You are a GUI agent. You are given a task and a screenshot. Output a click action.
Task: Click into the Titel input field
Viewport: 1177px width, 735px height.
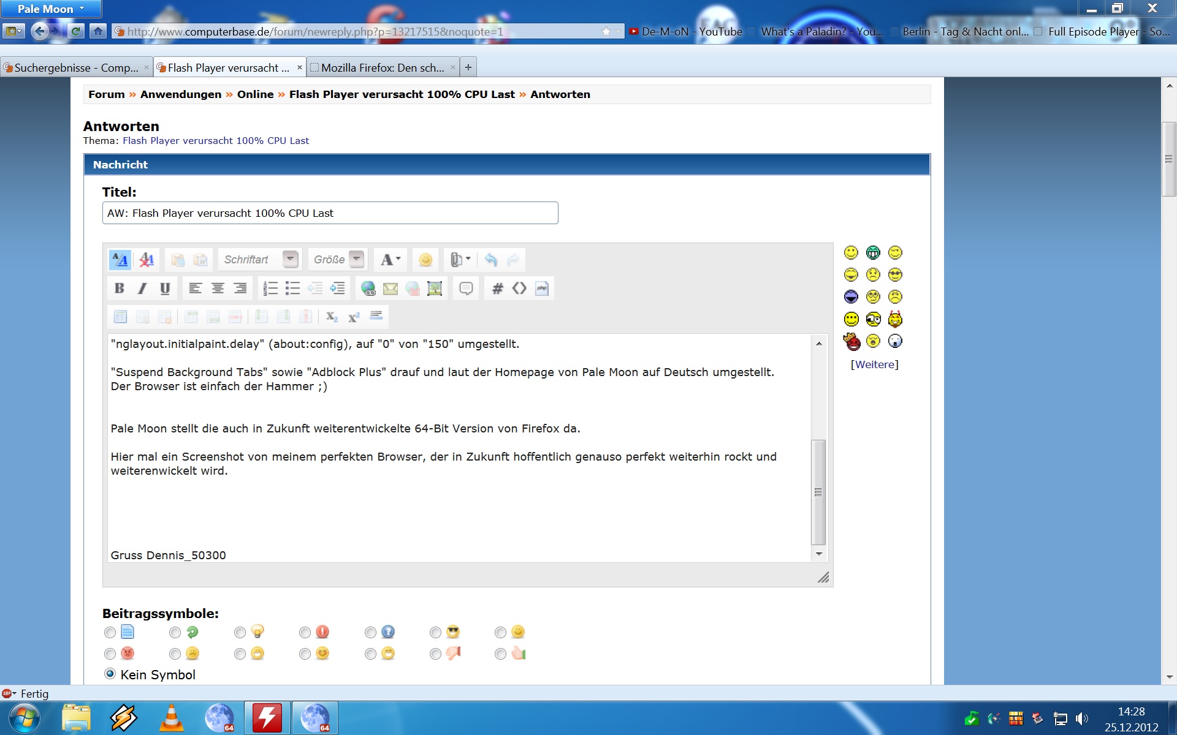pos(330,213)
